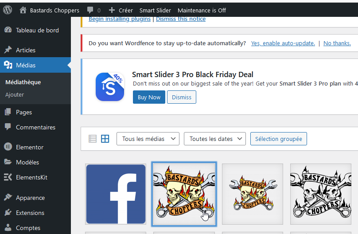This screenshot has width=358, height=234.
Task: Open ElementsKit in the sidebar
Action: point(31,177)
